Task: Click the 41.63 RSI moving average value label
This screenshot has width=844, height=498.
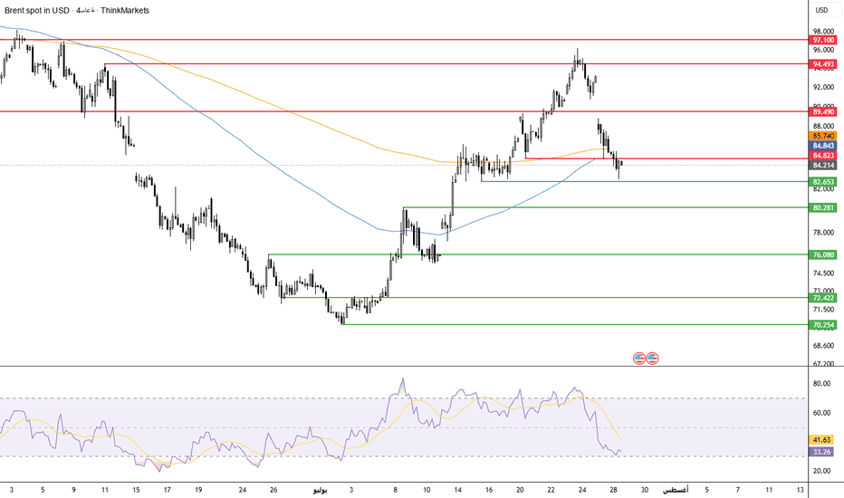Action: coord(821,440)
